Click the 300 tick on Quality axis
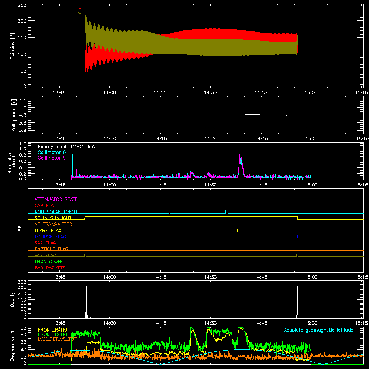 [x=22, y=282]
